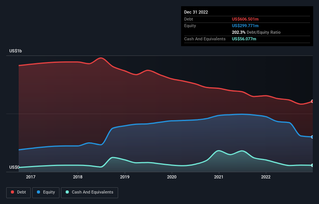This screenshot has width=319, height=204.
Task: Click the 2020 x-axis label
Action: coord(172,177)
